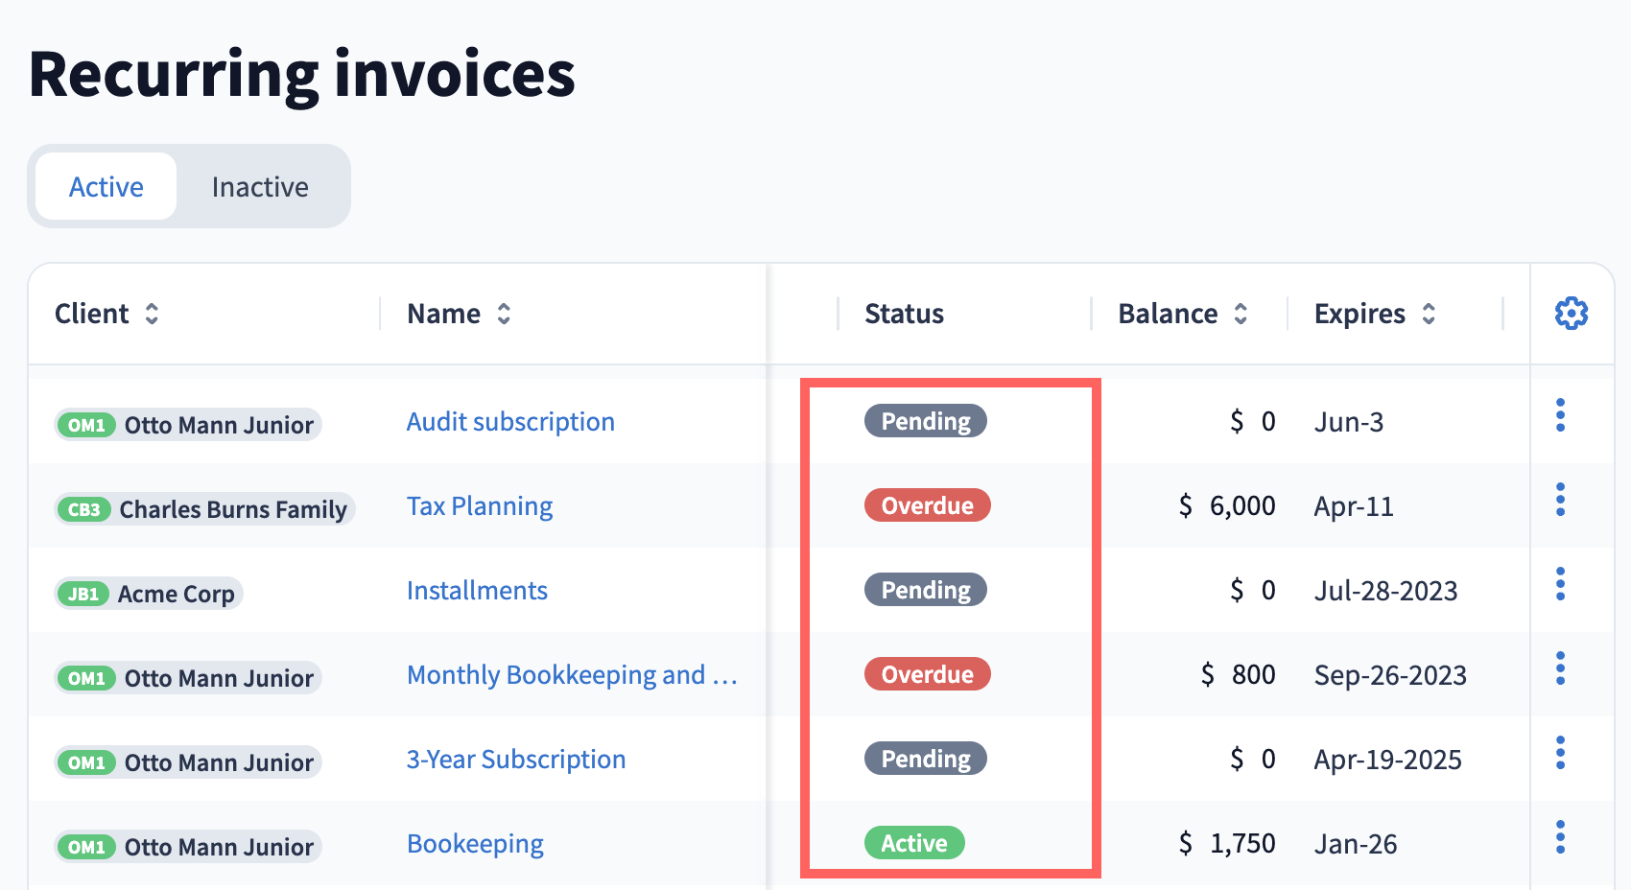Open the Installments invoice link

coord(477,591)
